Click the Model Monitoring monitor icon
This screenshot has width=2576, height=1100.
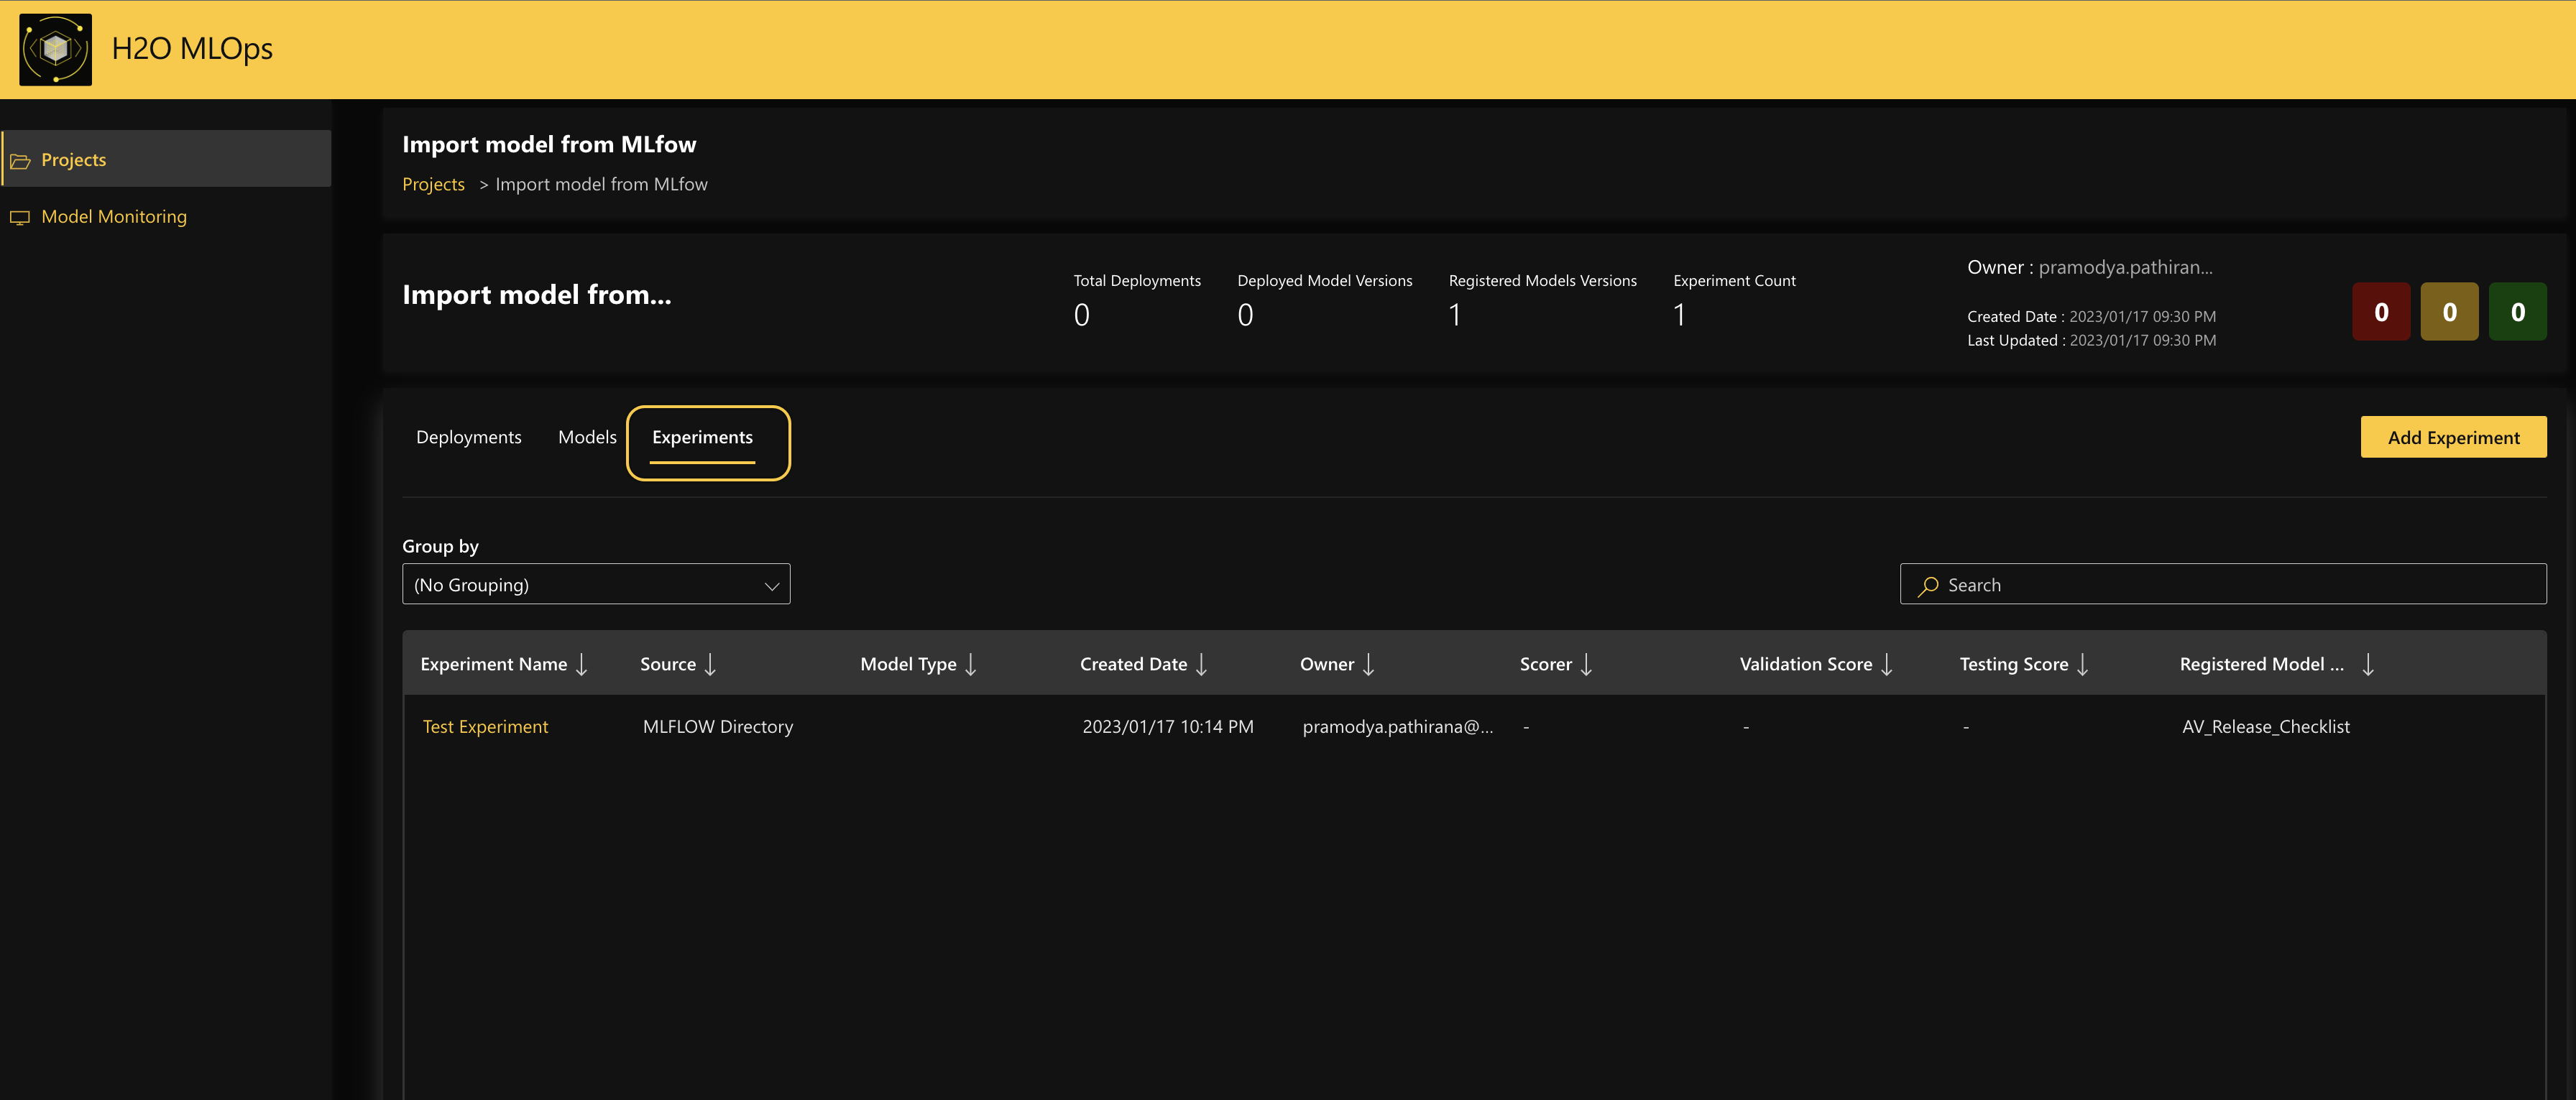click(x=20, y=217)
